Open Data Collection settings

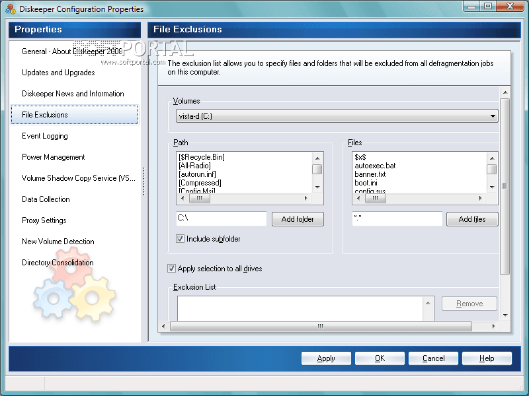click(46, 199)
